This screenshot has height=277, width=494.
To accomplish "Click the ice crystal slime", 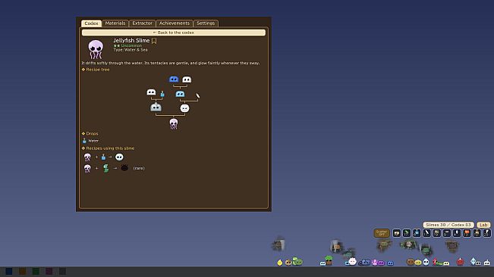I will coord(473,260).
